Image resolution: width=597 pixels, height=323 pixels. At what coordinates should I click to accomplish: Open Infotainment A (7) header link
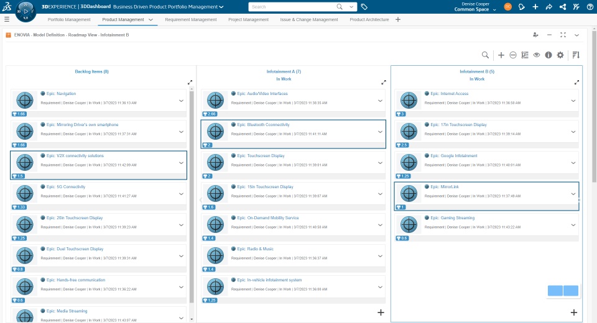tap(284, 71)
